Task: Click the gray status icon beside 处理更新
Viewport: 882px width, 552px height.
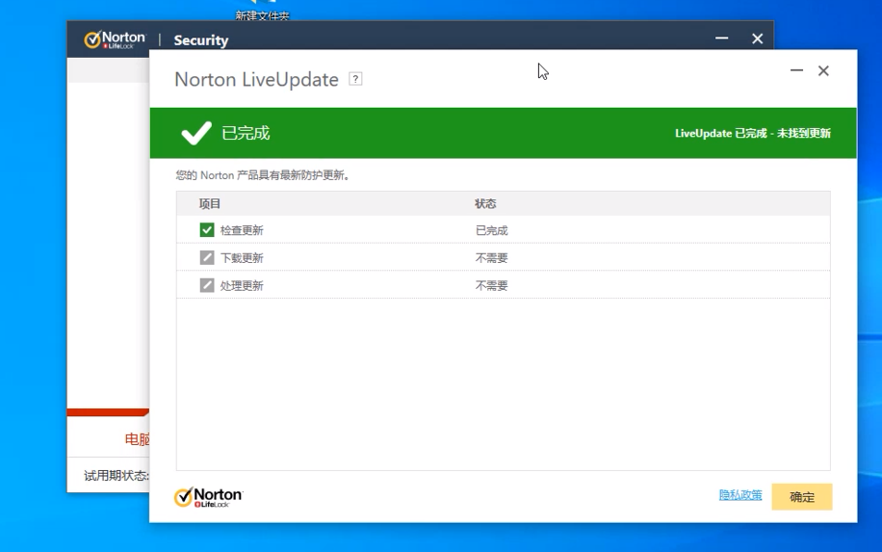Action: coord(207,285)
